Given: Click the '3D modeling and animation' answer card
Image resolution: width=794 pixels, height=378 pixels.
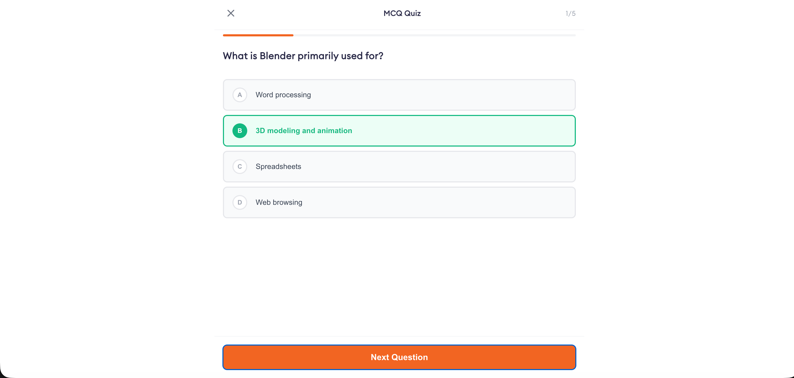Looking at the screenshot, I should (x=399, y=131).
